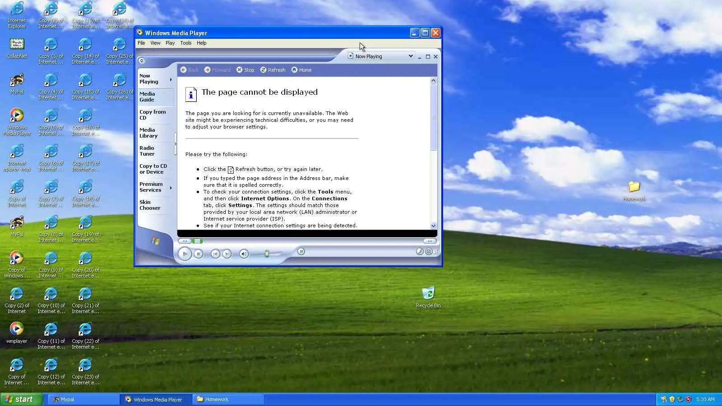This screenshot has height=406, width=722.
Task: Open the Now Playing dropdown list
Action: pyautogui.click(x=380, y=56)
